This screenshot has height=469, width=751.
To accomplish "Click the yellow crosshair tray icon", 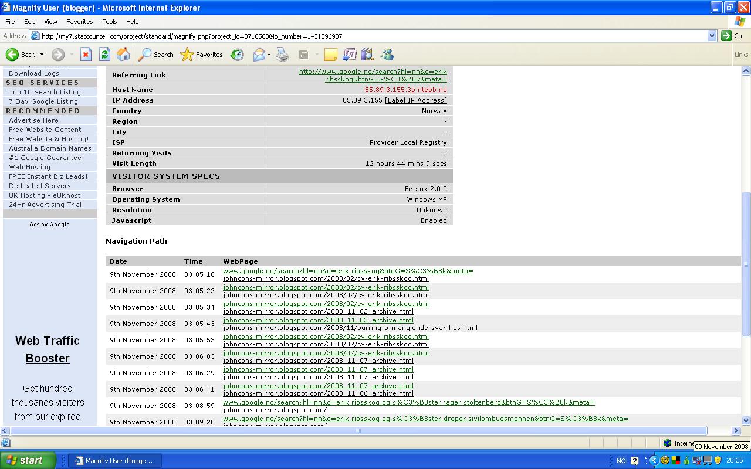I will pos(665,461).
